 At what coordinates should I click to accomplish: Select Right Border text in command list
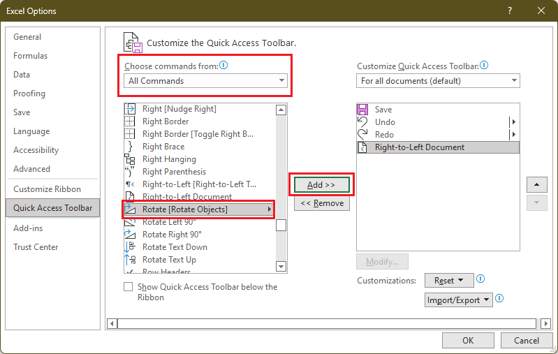166,121
